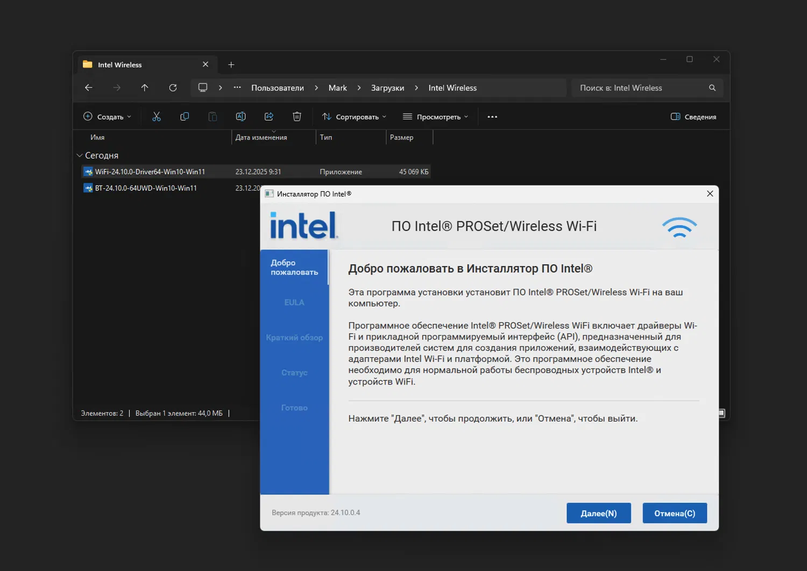Select BT-24.10.0-64UWD-Win10-Win11 file

(146, 188)
